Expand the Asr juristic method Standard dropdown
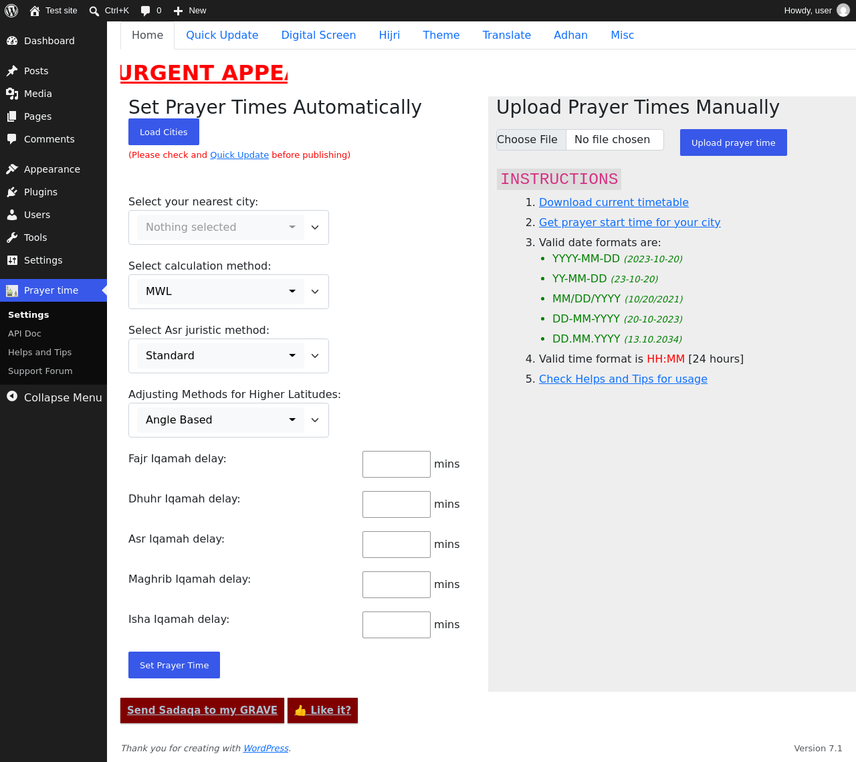Screen dimensions: 856x762 (x=229, y=356)
